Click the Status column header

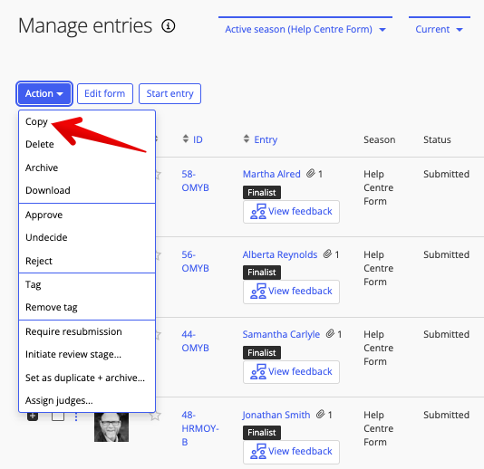[437, 139]
